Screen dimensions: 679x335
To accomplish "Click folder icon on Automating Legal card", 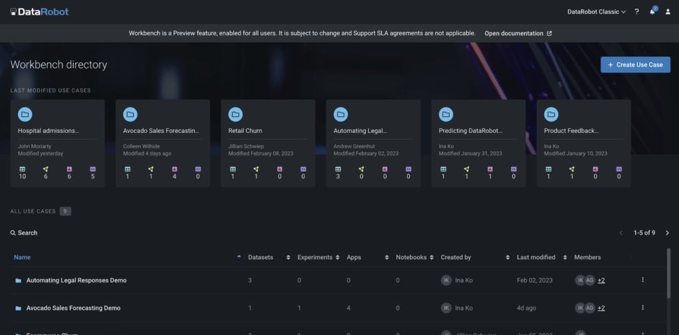I will [x=341, y=114].
